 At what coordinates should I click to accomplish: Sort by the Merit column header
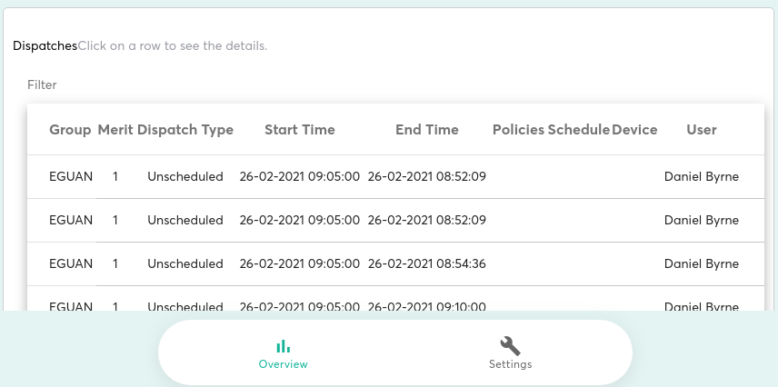click(115, 130)
